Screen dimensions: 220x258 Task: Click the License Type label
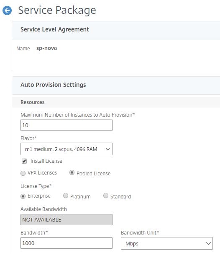36,186
